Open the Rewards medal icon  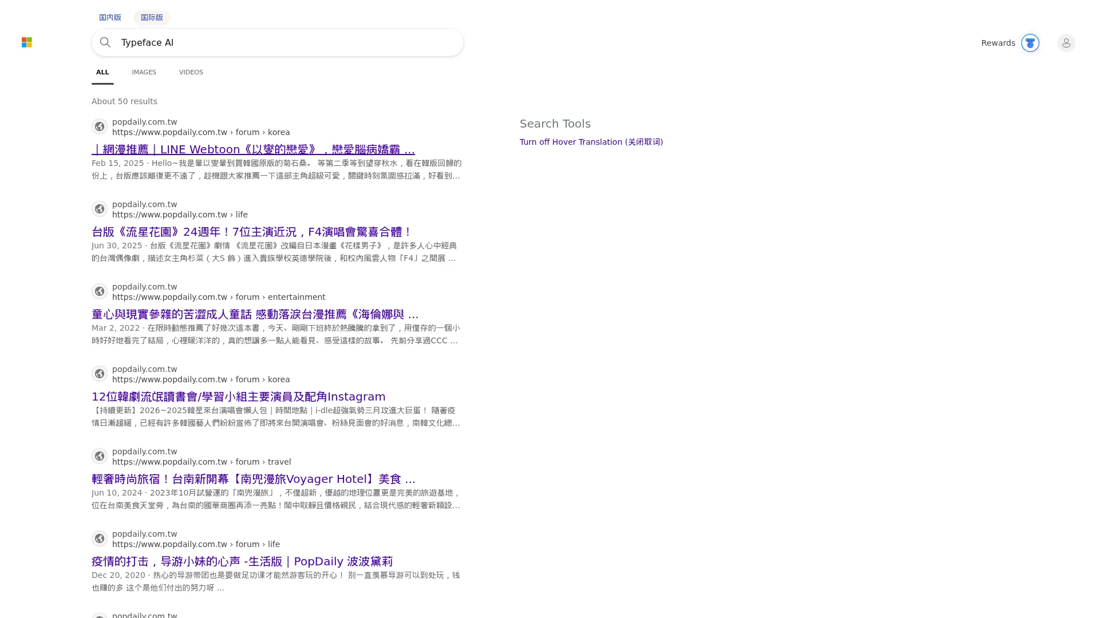(x=1030, y=43)
